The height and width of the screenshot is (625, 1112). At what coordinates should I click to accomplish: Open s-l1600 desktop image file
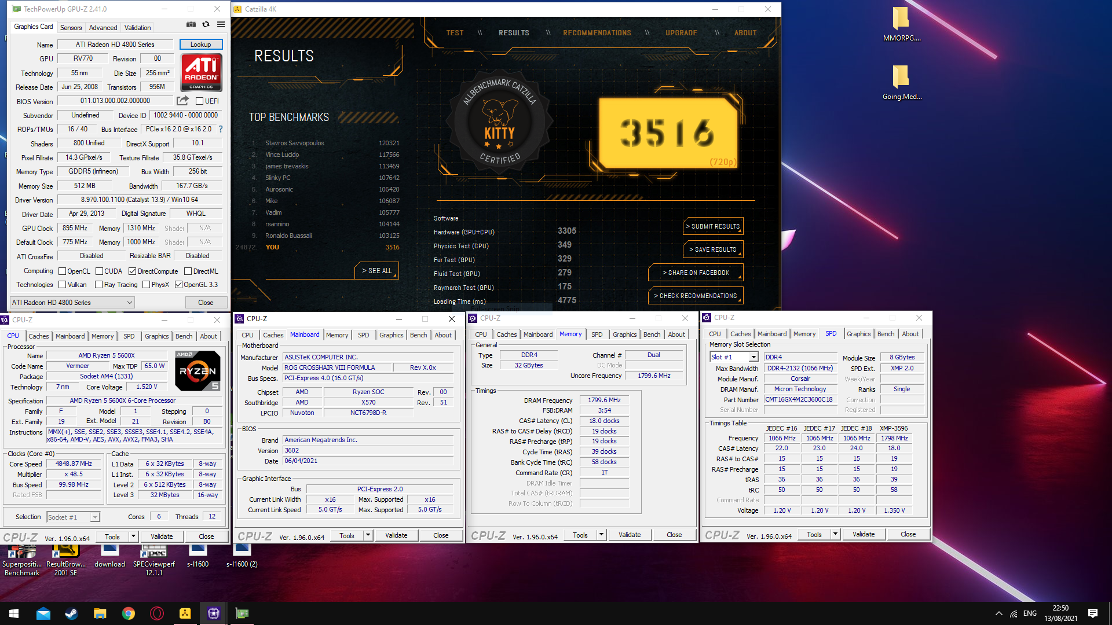[x=197, y=557]
